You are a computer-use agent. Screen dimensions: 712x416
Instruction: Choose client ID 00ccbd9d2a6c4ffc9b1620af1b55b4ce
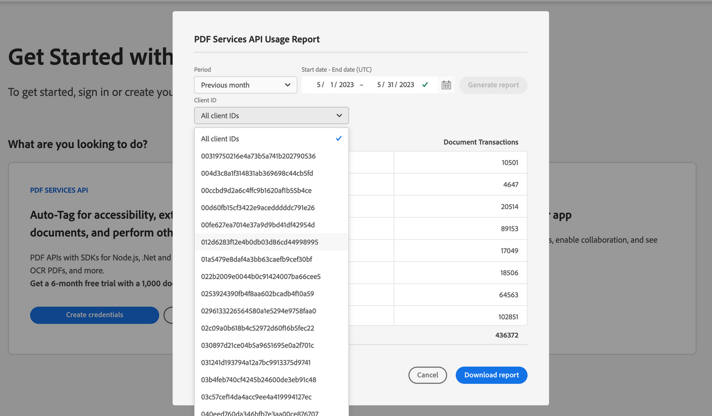click(x=271, y=191)
